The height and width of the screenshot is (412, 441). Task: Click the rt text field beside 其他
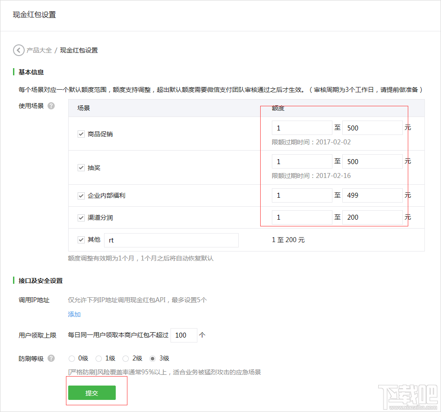tap(170, 240)
